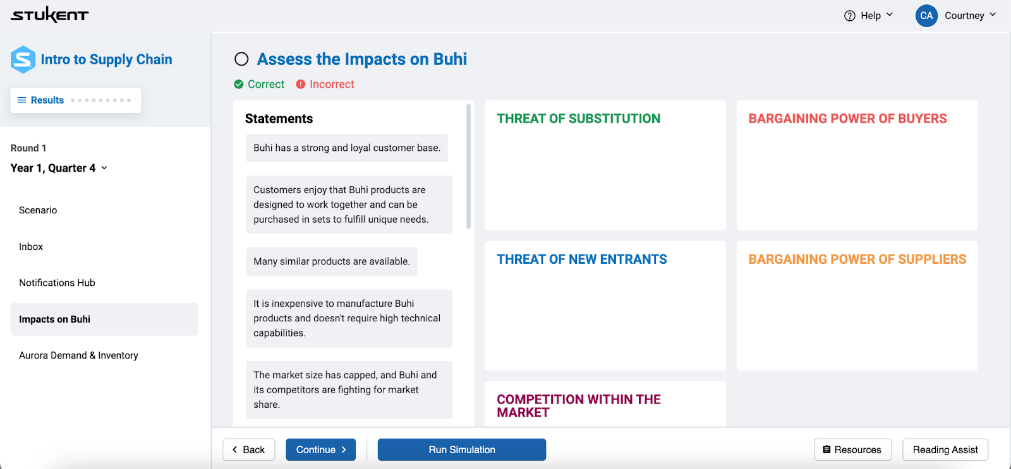Select the strong and loyal customer base statement
Screen dimensions: 1011x469
click(347, 148)
